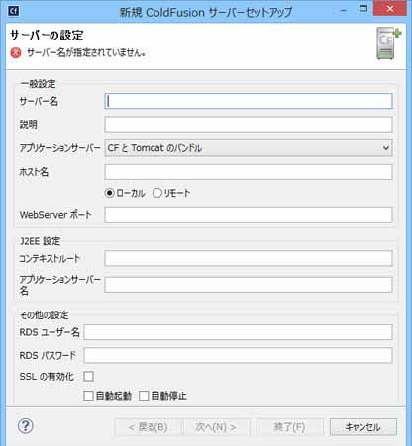
Task: Click the キャンセル button
Action: (x=363, y=427)
